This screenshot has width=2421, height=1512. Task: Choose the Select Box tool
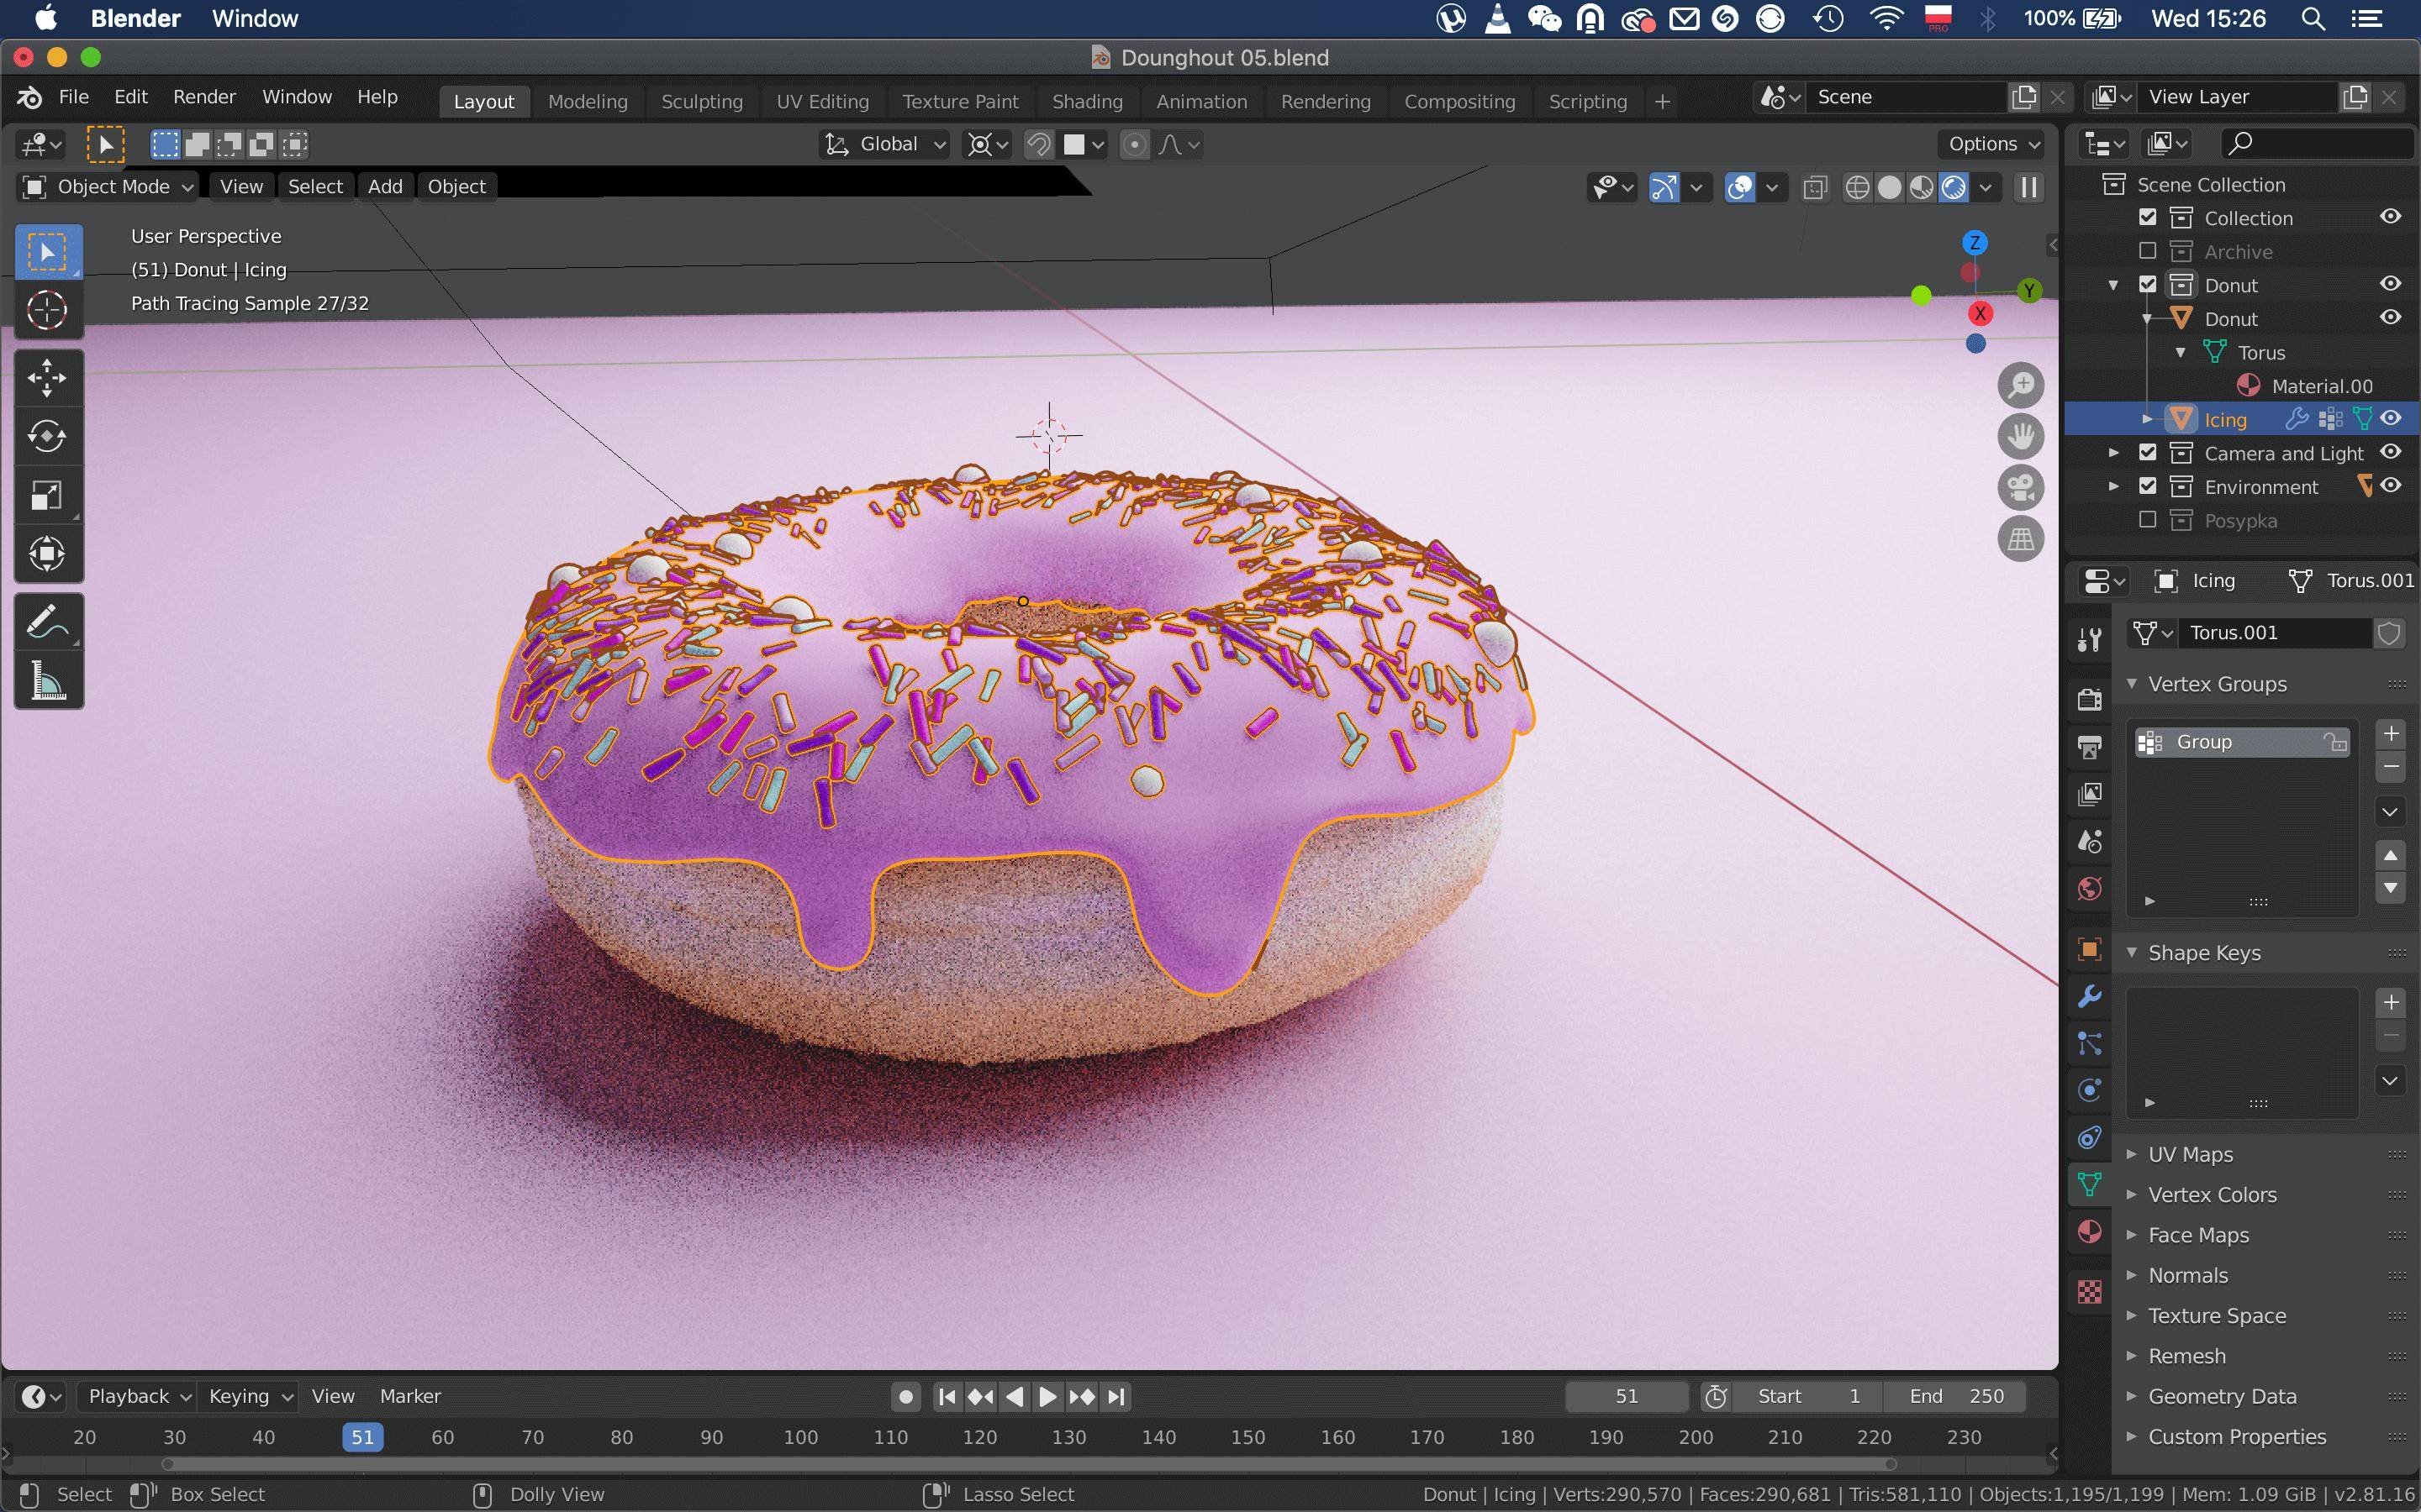coord(47,251)
